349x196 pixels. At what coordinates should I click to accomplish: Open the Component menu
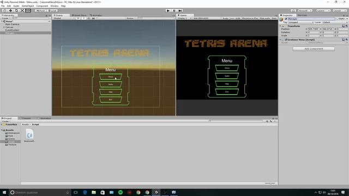click(42, 6)
